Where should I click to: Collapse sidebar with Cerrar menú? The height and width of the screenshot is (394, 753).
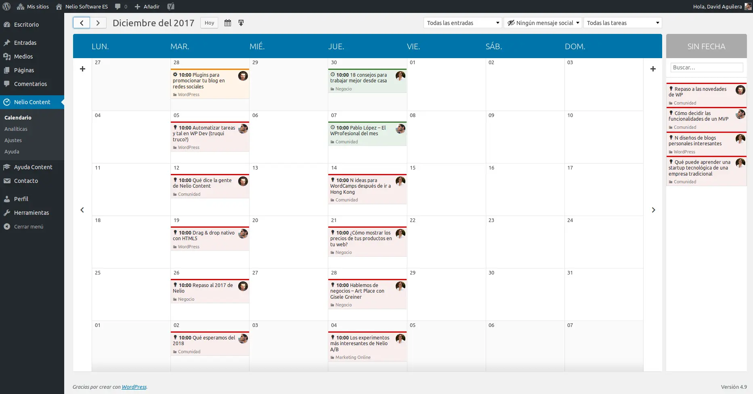point(28,226)
